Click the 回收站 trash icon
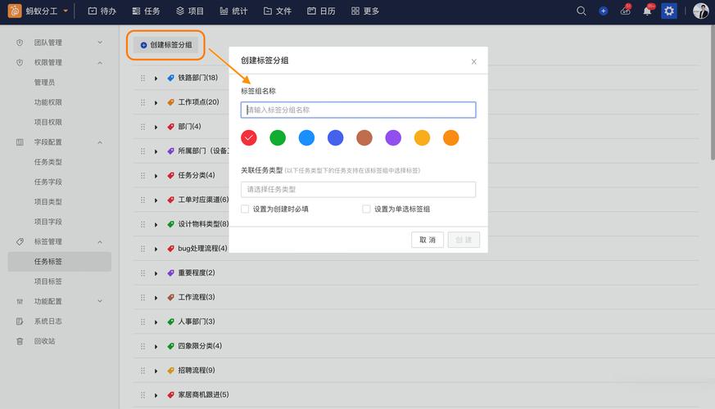This screenshot has height=409, width=715. point(20,341)
